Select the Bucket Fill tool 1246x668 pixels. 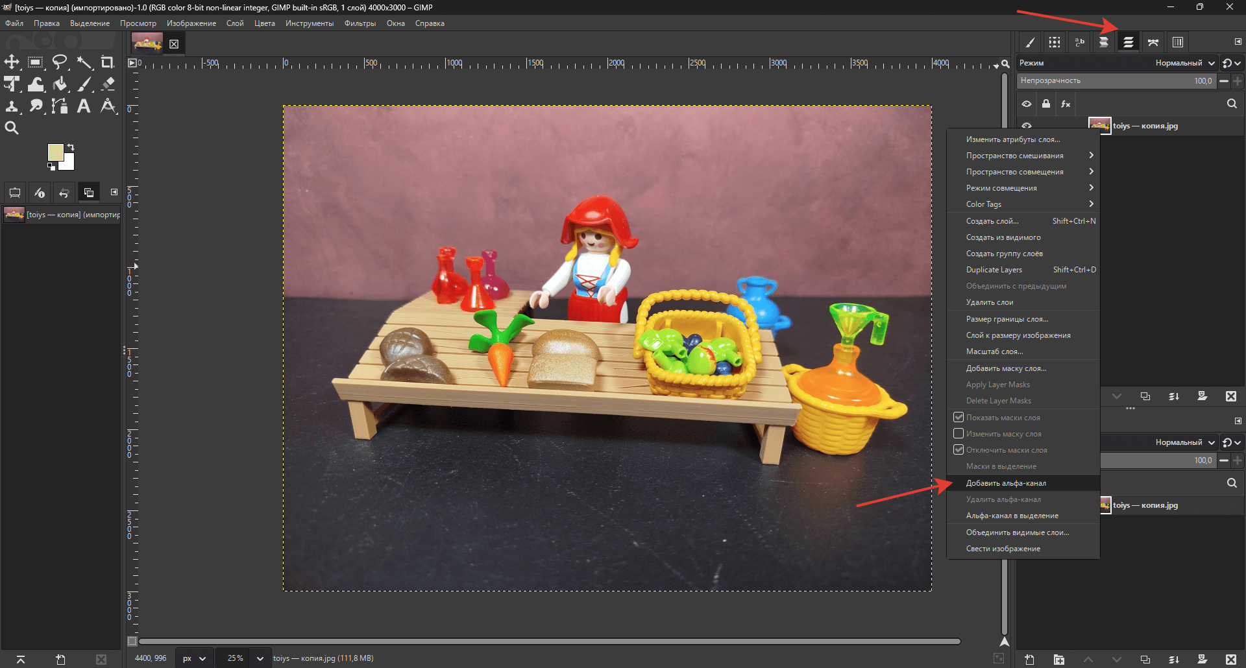[60, 84]
